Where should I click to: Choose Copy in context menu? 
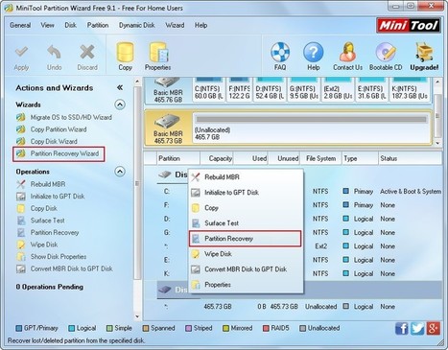(246, 208)
